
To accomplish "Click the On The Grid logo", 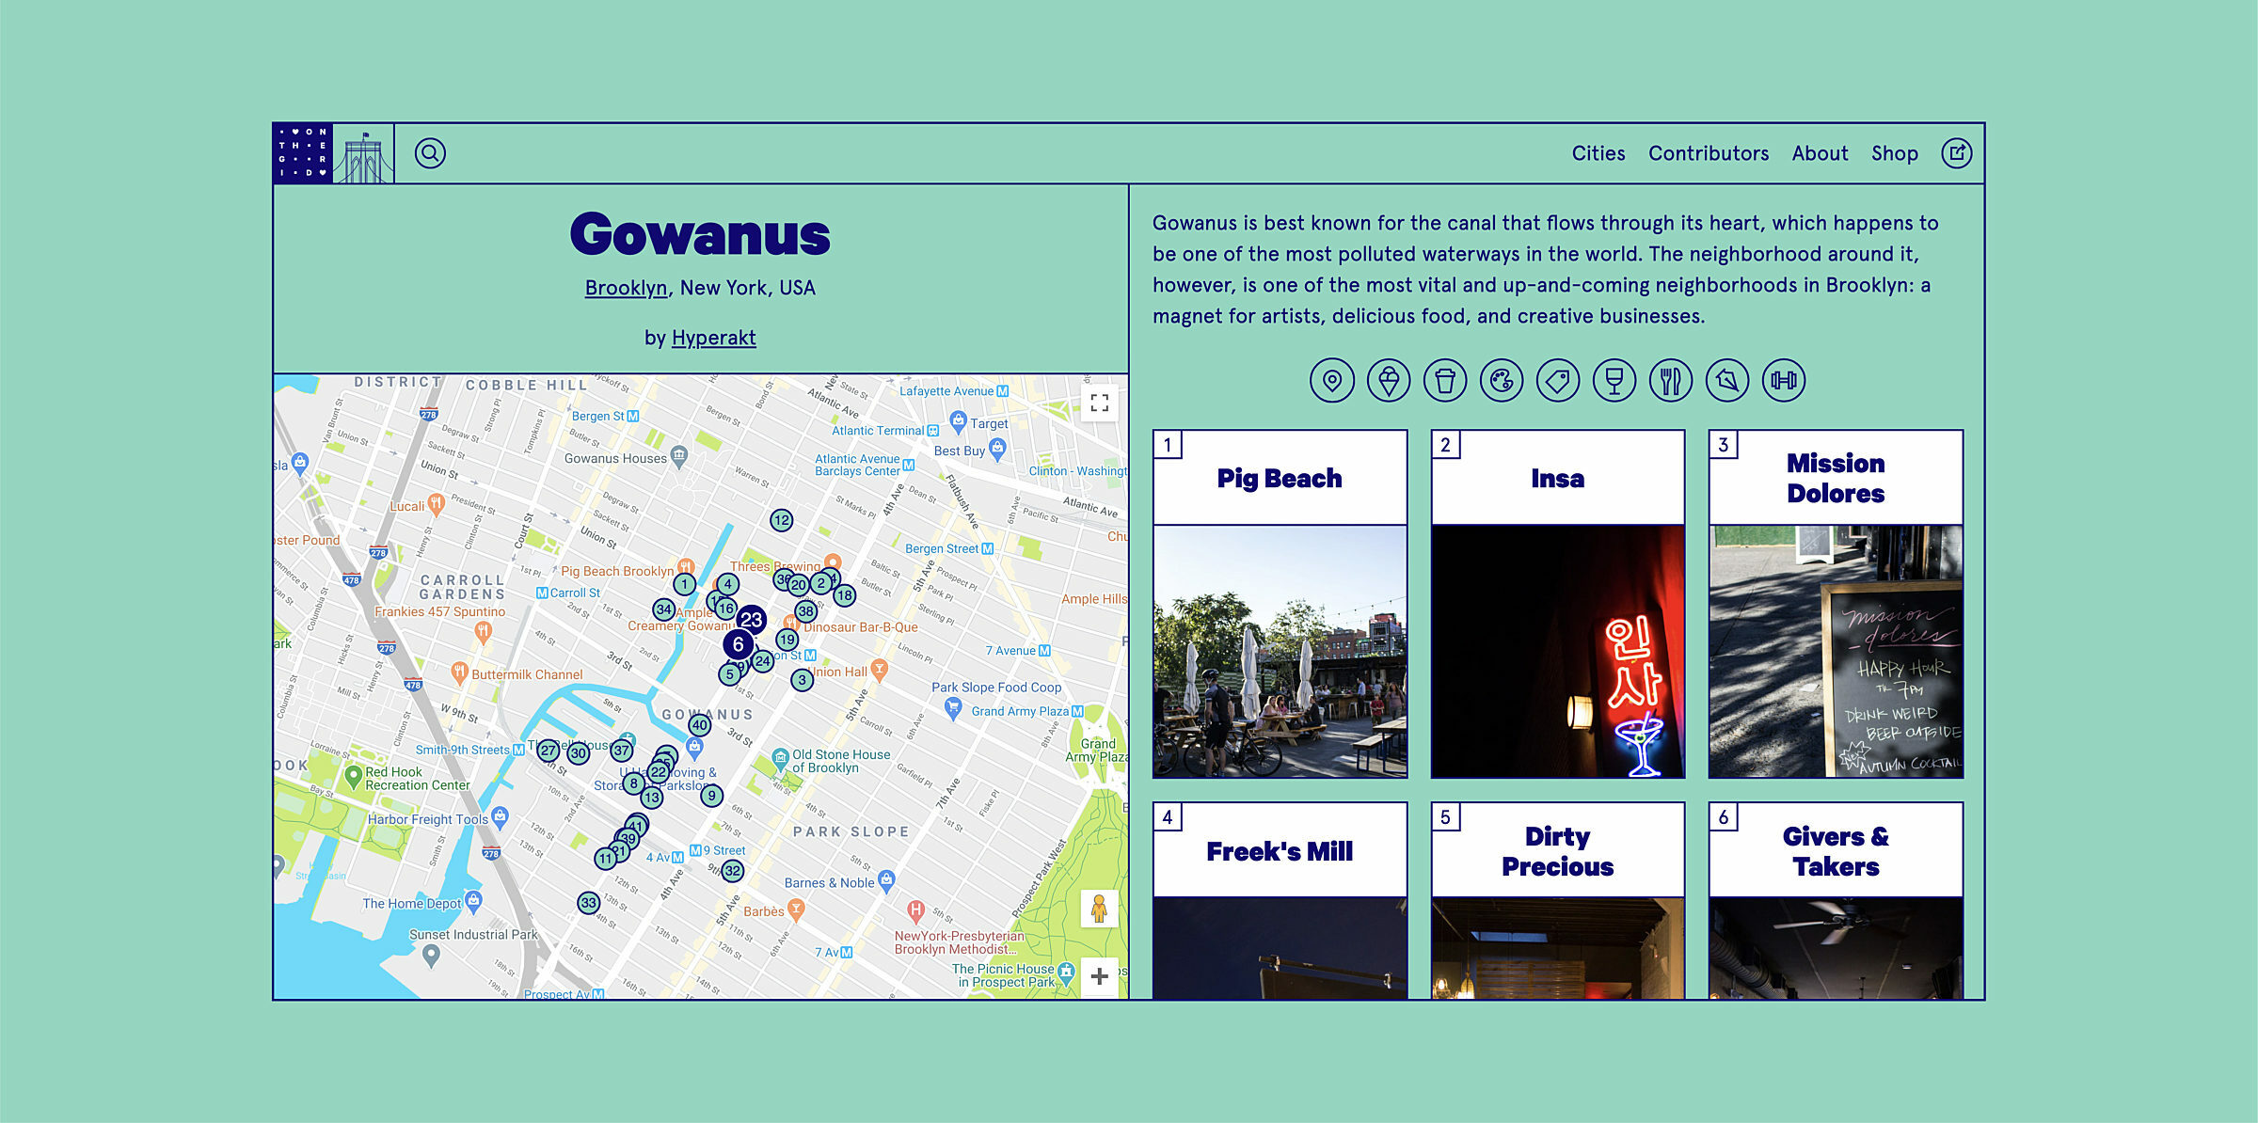I will tap(303, 153).
